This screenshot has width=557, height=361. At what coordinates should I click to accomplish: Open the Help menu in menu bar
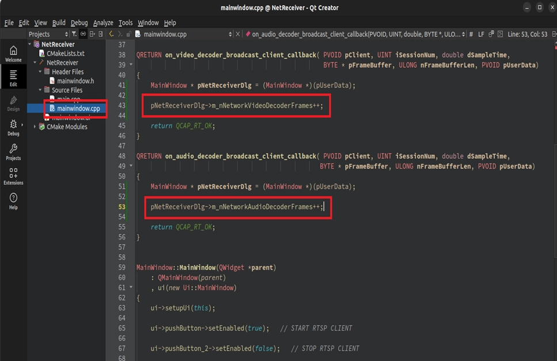point(170,22)
